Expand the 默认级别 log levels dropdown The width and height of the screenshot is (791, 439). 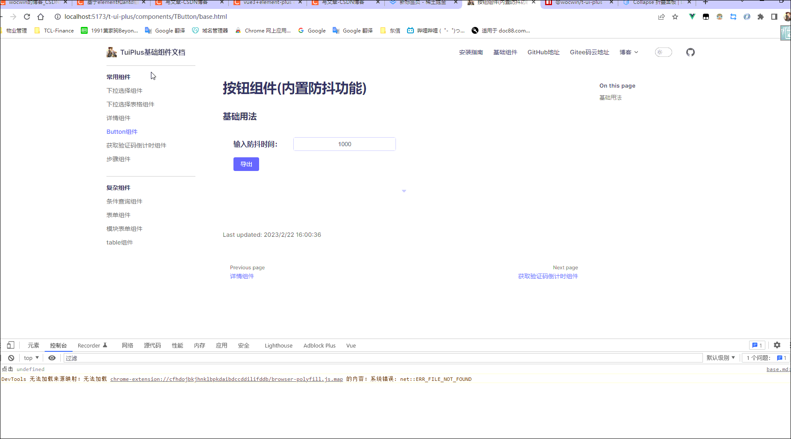click(721, 358)
